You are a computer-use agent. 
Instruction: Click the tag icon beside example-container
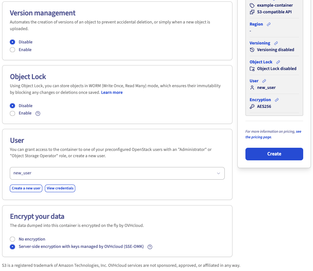pyautogui.click(x=252, y=5)
